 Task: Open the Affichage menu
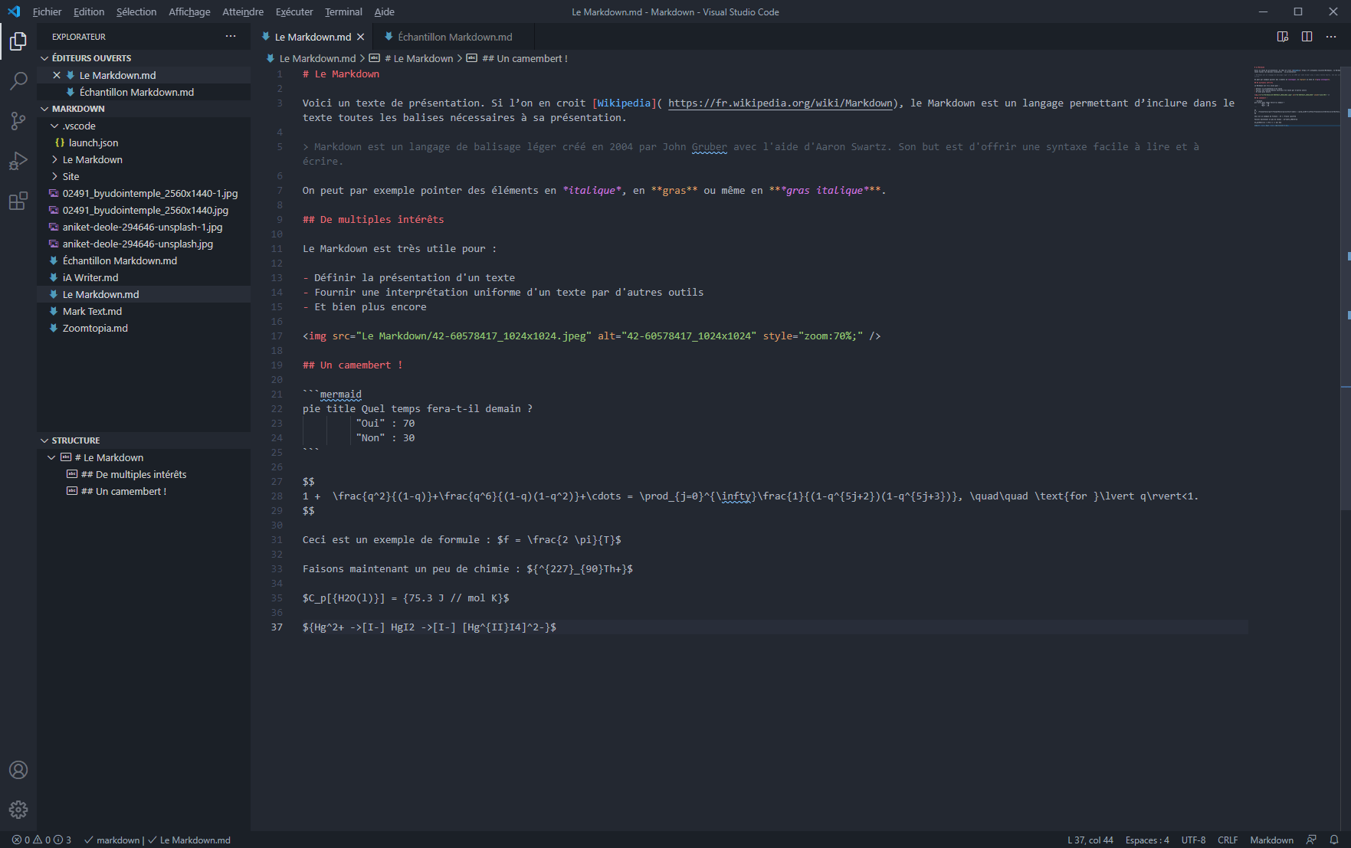coord(189,11)
